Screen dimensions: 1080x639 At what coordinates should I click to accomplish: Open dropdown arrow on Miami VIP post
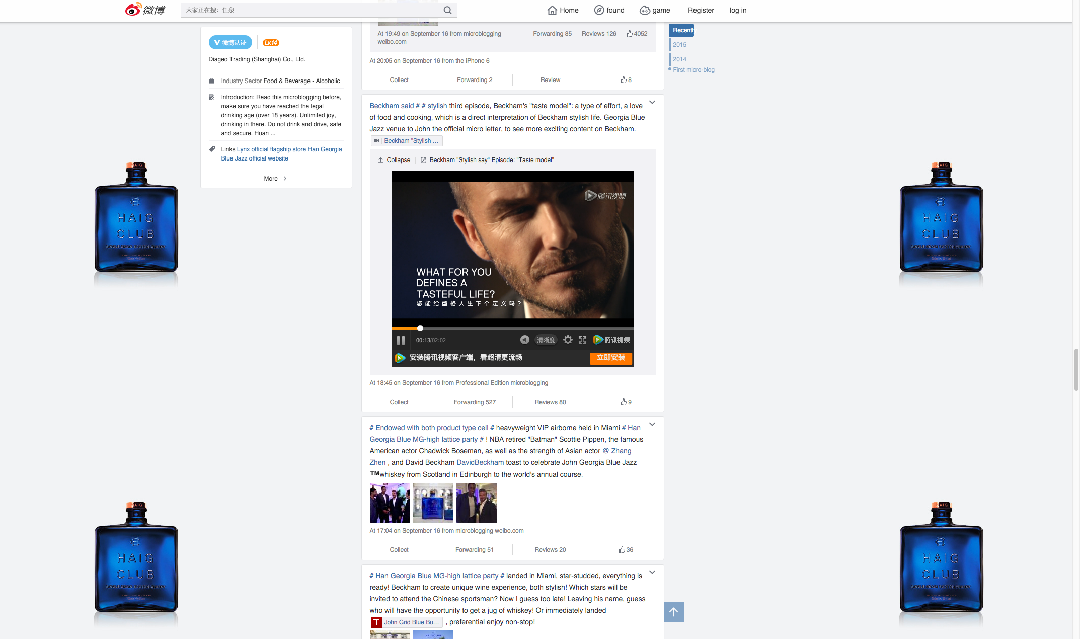[652, 424]
